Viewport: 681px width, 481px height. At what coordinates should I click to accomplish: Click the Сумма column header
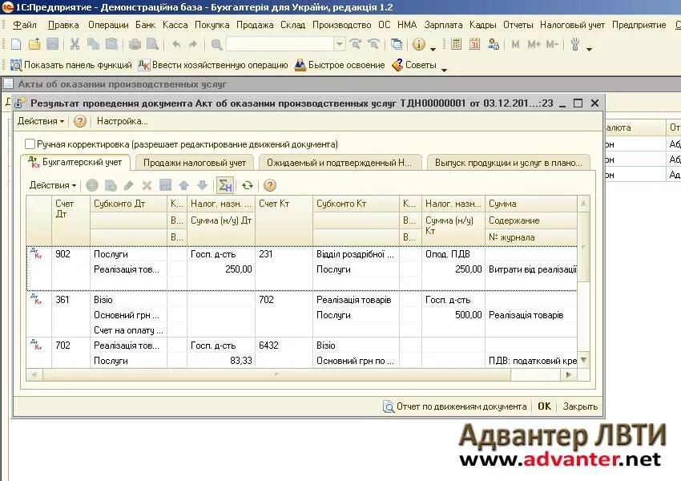point(530,204)
